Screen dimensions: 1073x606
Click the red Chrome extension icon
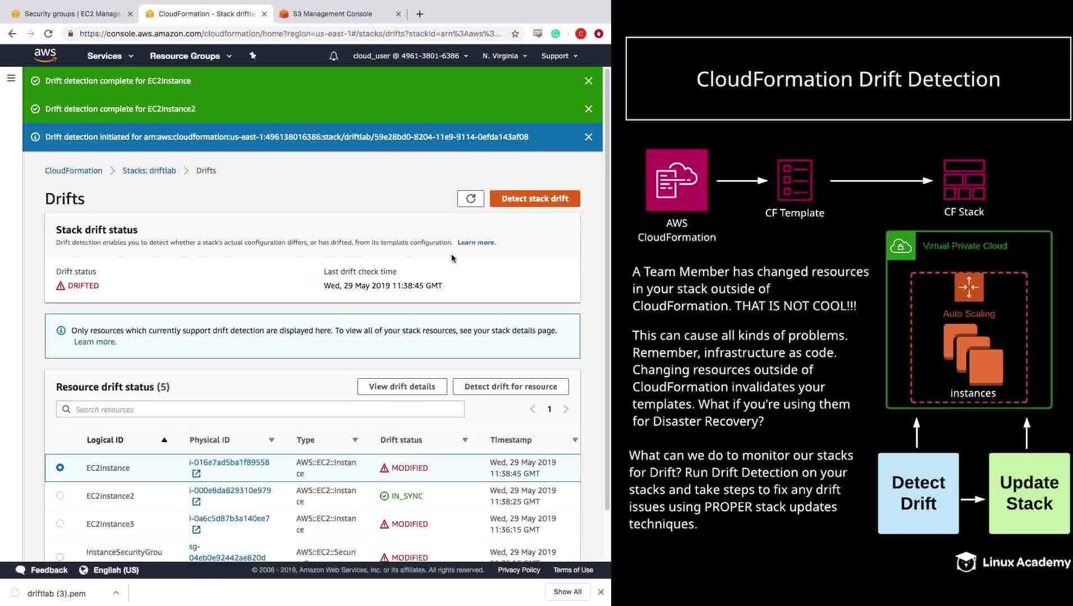tap(581, 34)
